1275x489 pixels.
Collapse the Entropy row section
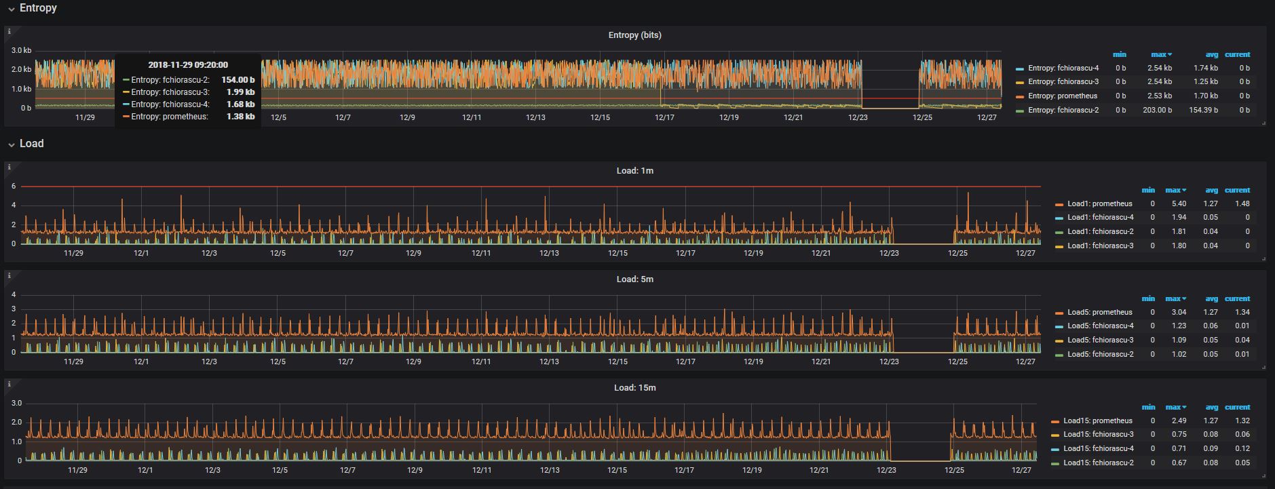coord(32,8)
